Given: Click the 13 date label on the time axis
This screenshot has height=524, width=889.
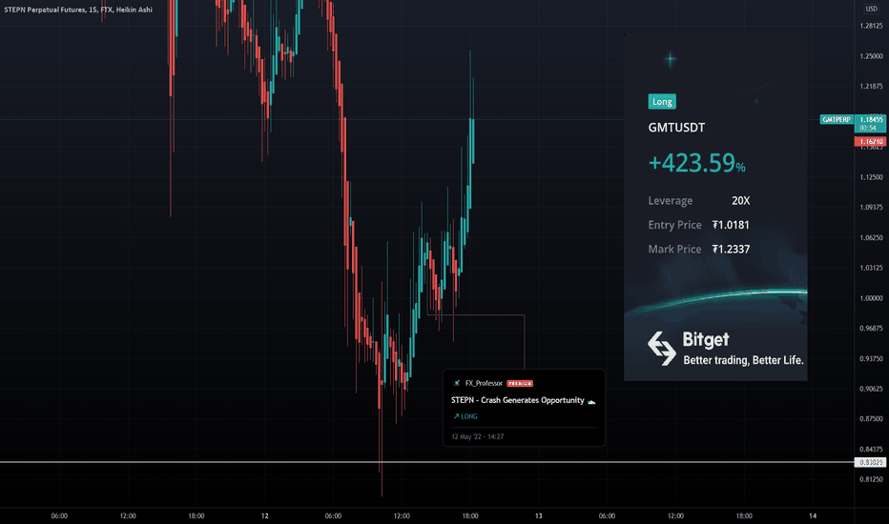Looking at the screenshot, I should [539, 515].
